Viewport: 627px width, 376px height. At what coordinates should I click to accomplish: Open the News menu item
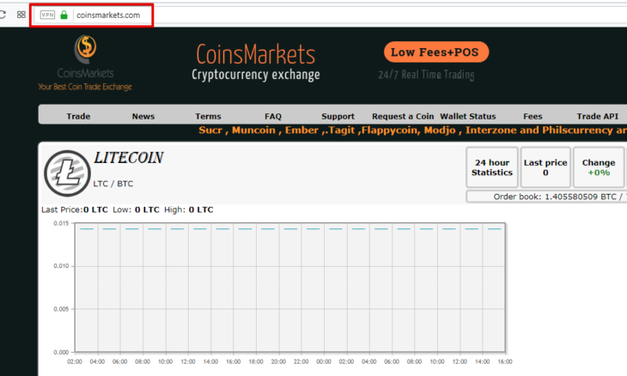(x=143, y=116)
